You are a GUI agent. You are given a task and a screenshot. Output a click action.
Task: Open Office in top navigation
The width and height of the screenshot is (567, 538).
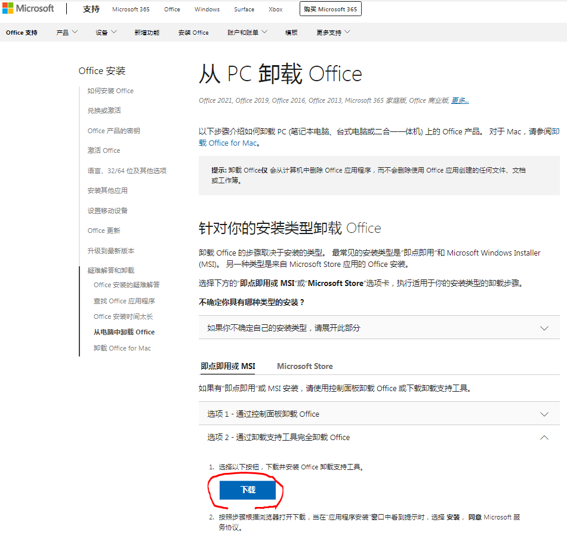(x=172, y=10)
